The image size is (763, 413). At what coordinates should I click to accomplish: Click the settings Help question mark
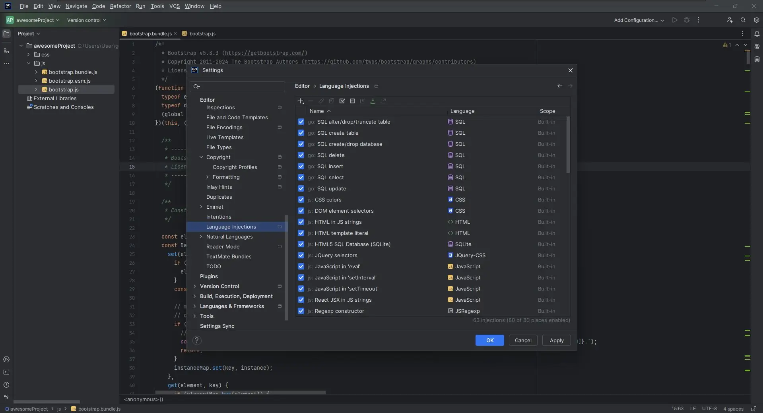coord(197,340)
